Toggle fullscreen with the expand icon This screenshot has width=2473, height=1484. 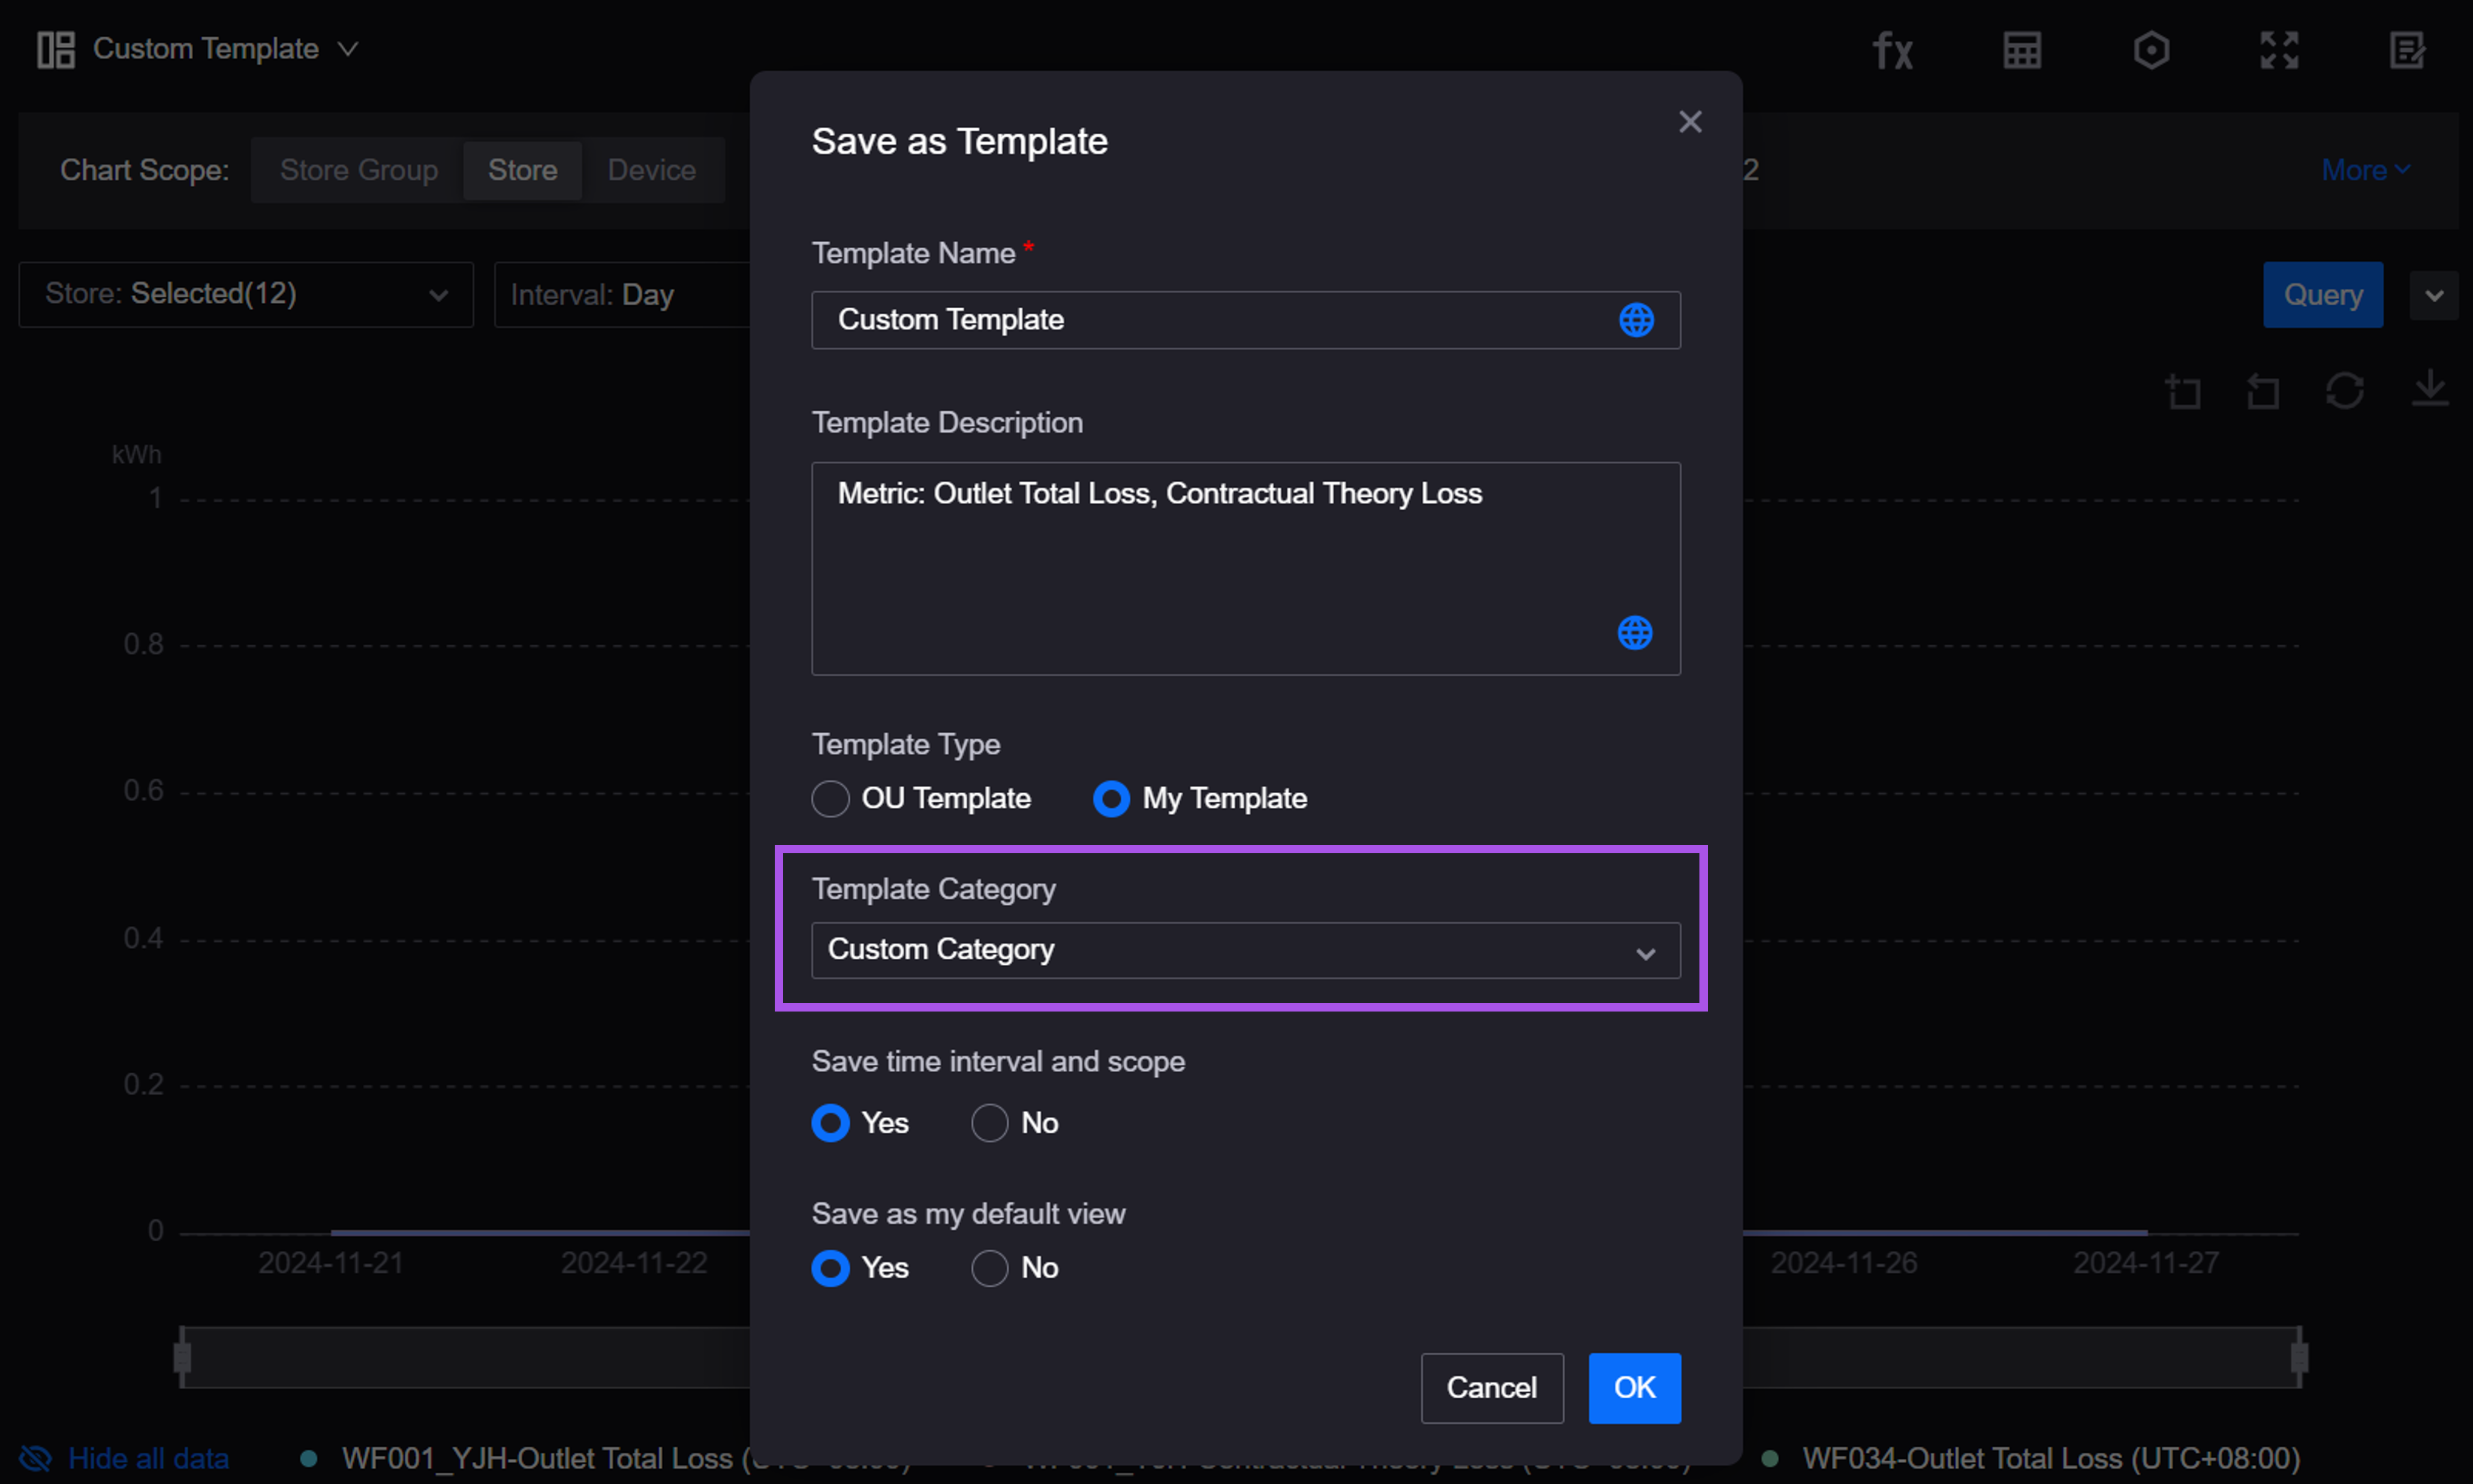2279,50
